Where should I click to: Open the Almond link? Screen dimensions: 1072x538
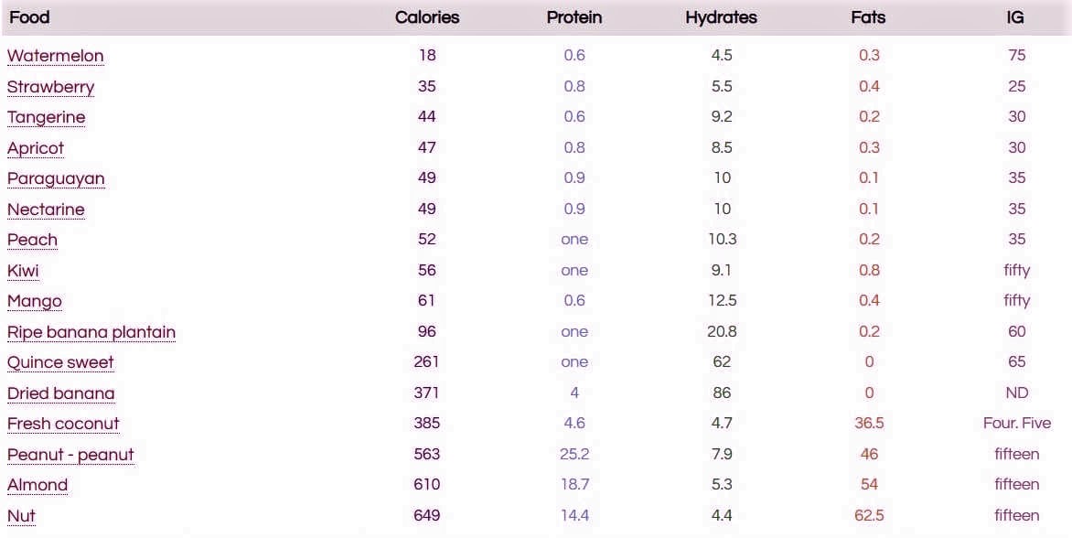[38, 485]
